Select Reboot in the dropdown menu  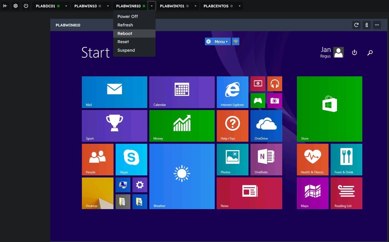pos(134,33)
